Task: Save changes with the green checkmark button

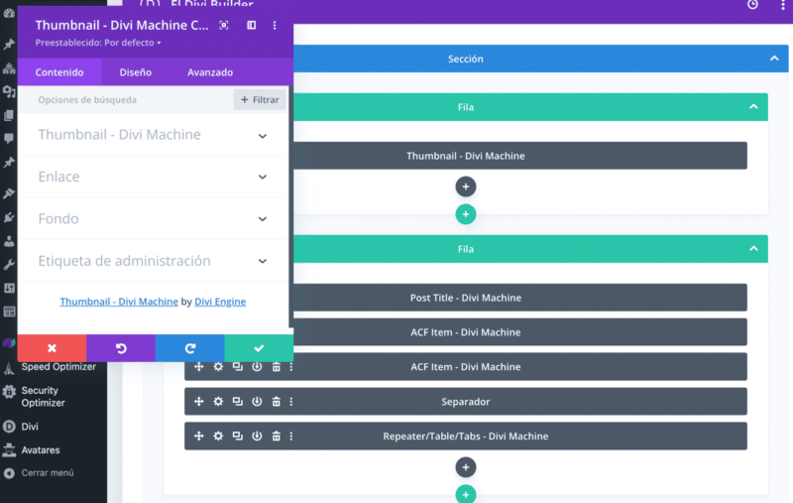Action: pos(259,348)
